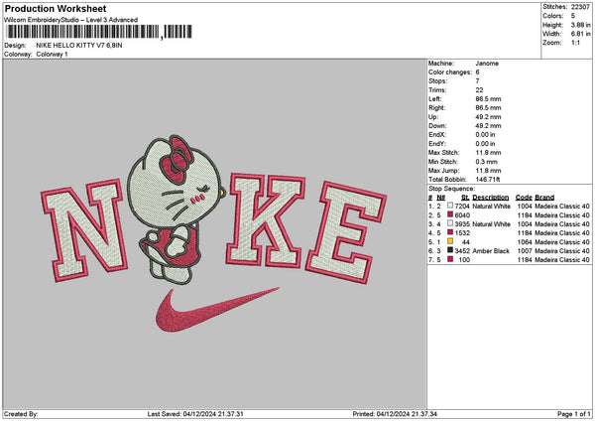The width and height of the screenshot is (595, 421).
Task: Click the 'Right:' value 86.5 mm
Action: (488, 108)
